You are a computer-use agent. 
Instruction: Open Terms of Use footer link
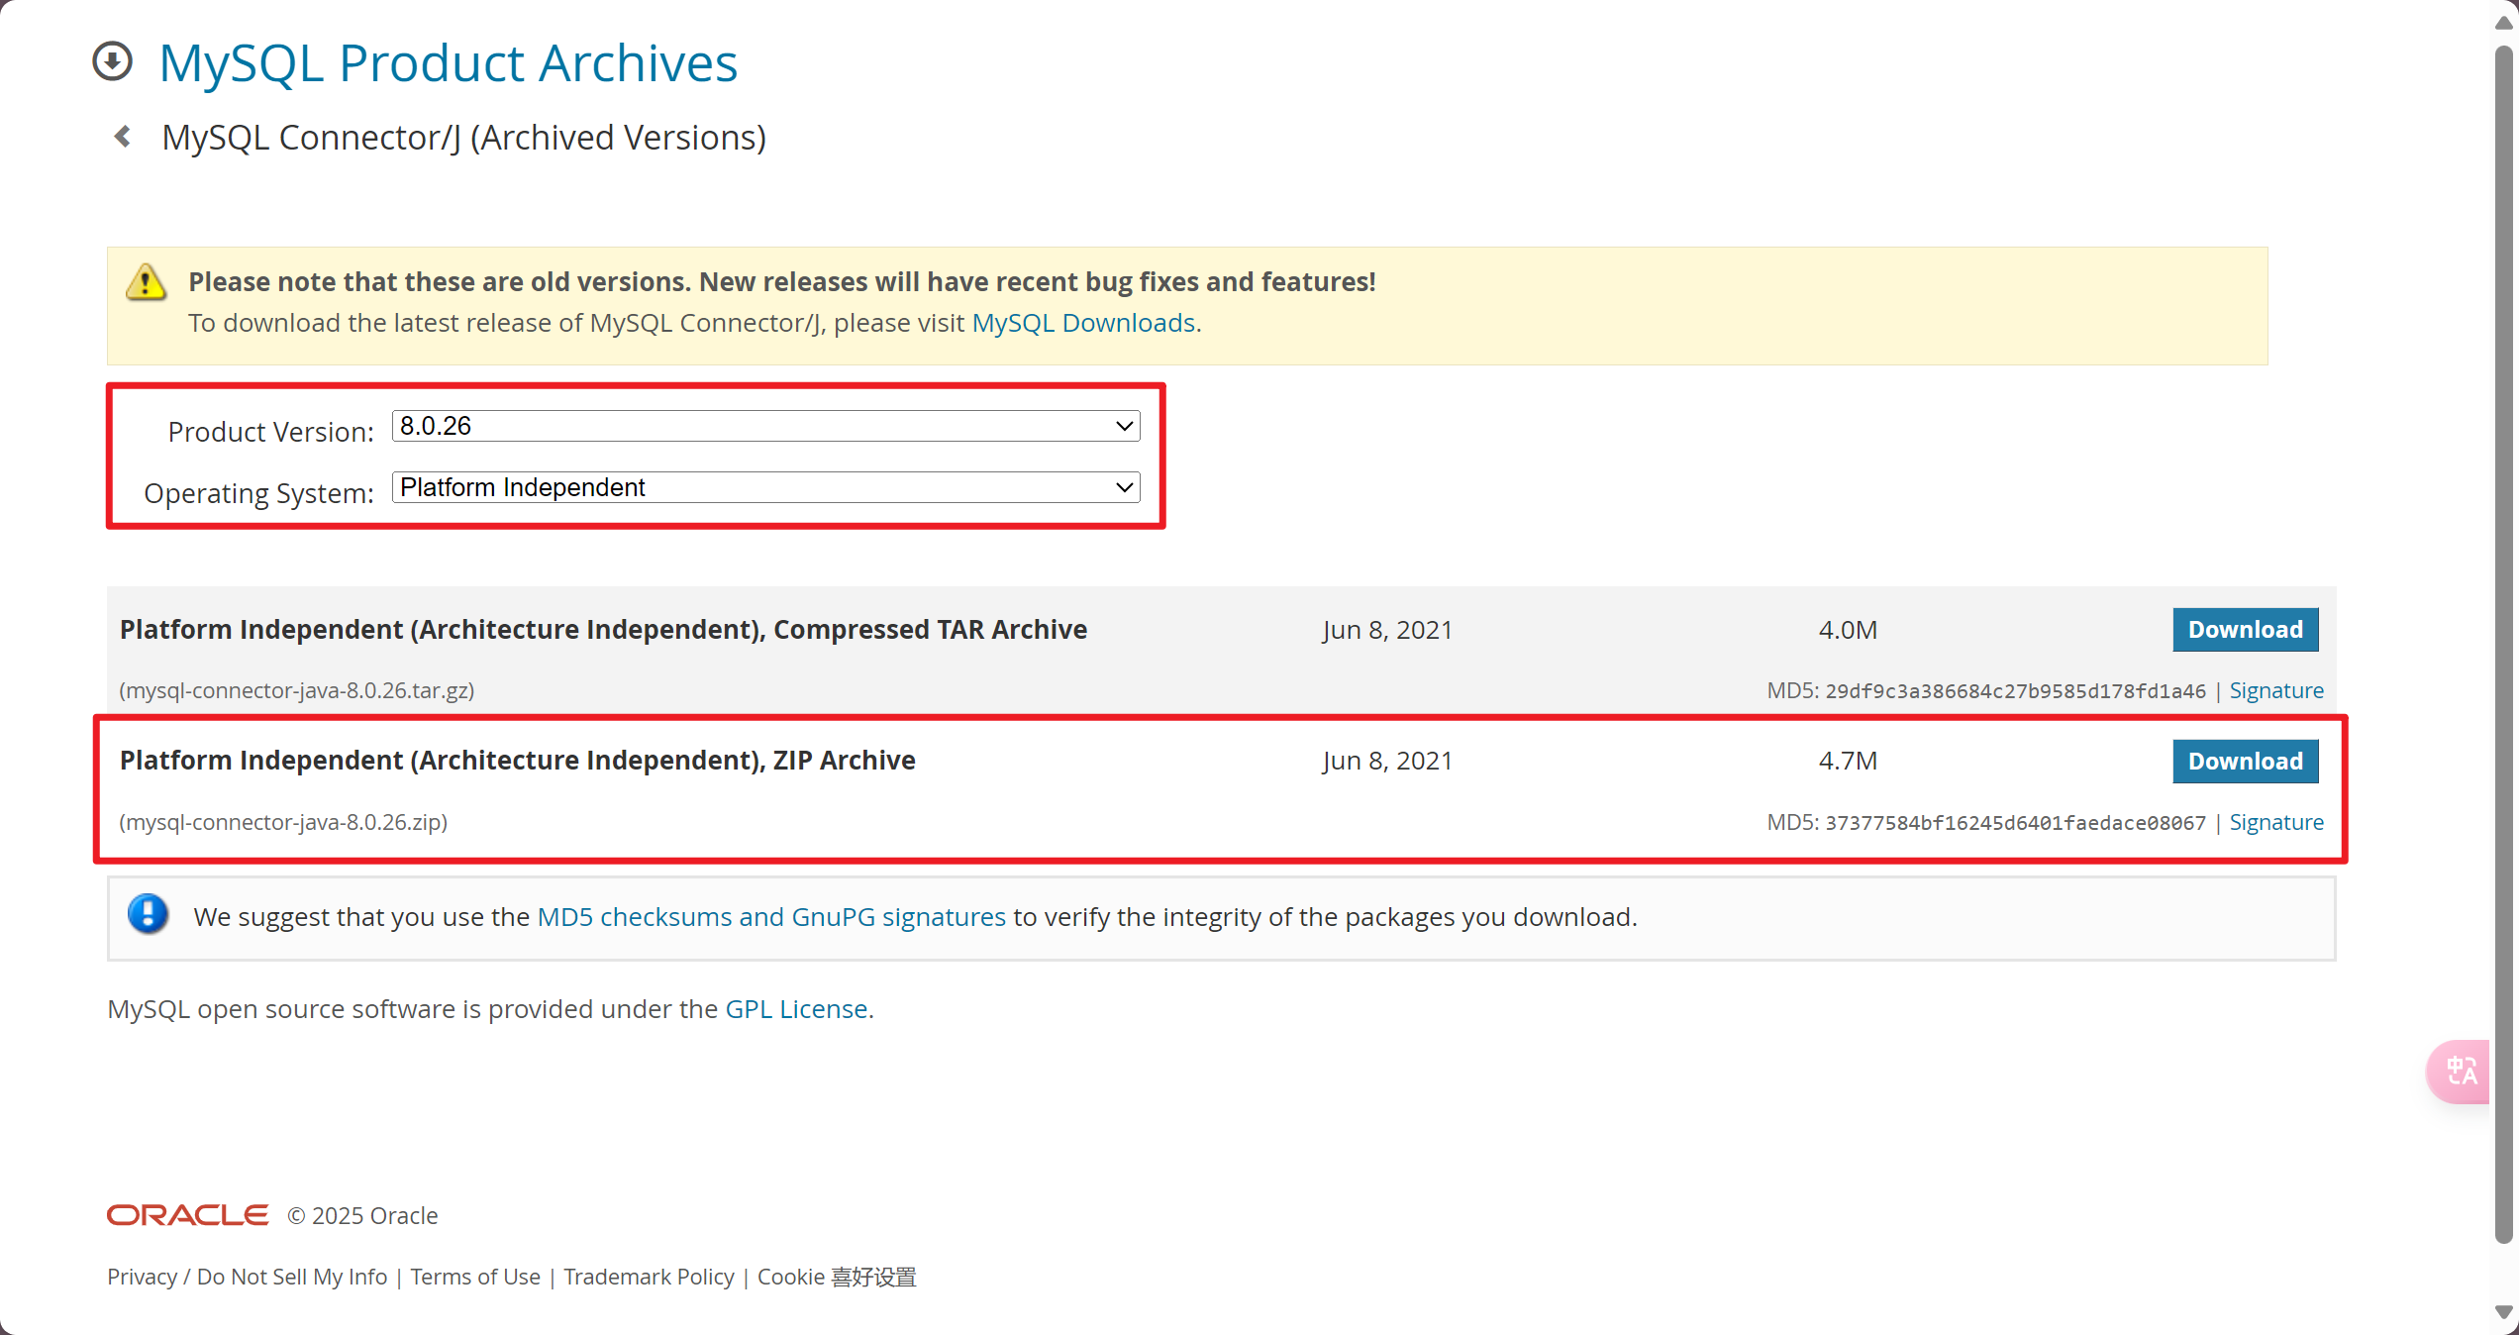[x=475, y=1277]
